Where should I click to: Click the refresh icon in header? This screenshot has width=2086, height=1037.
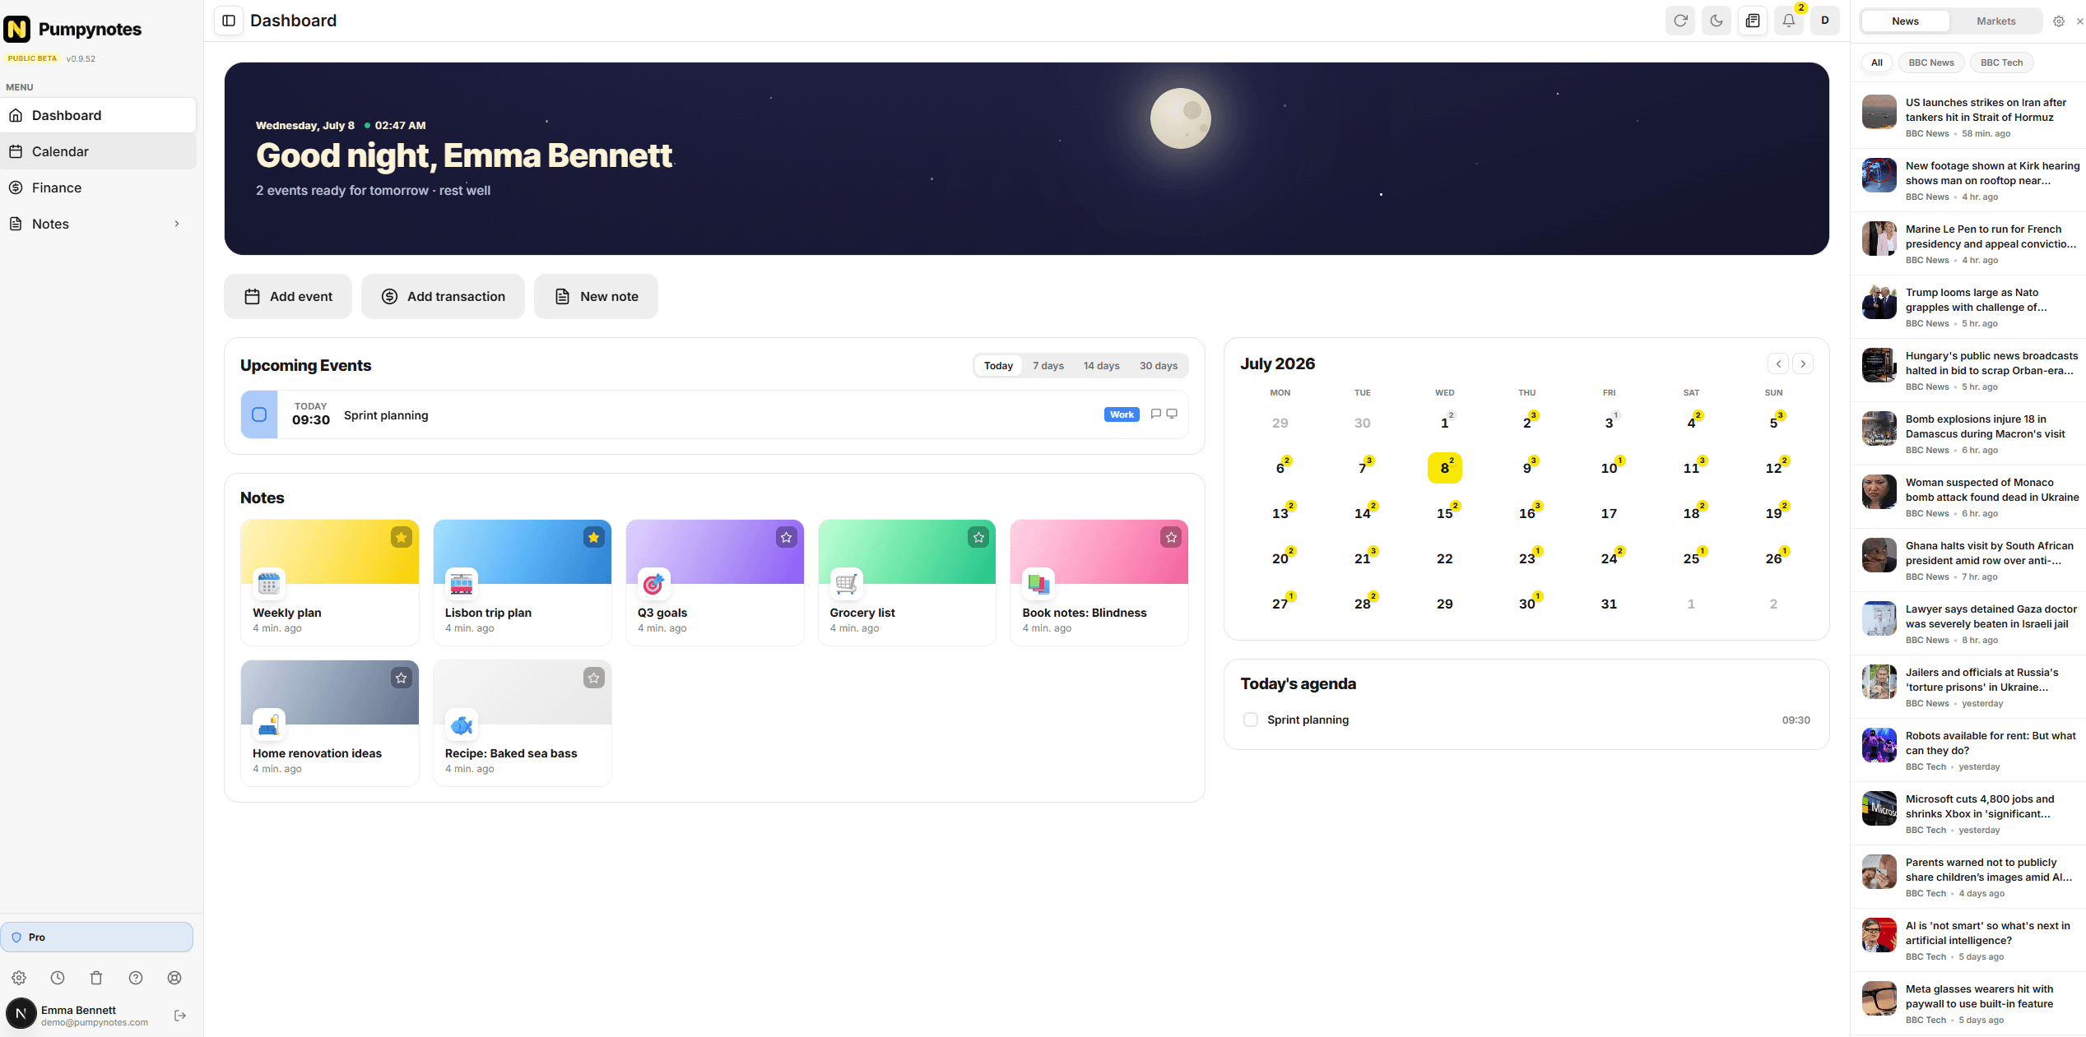tap(1680, 21)
